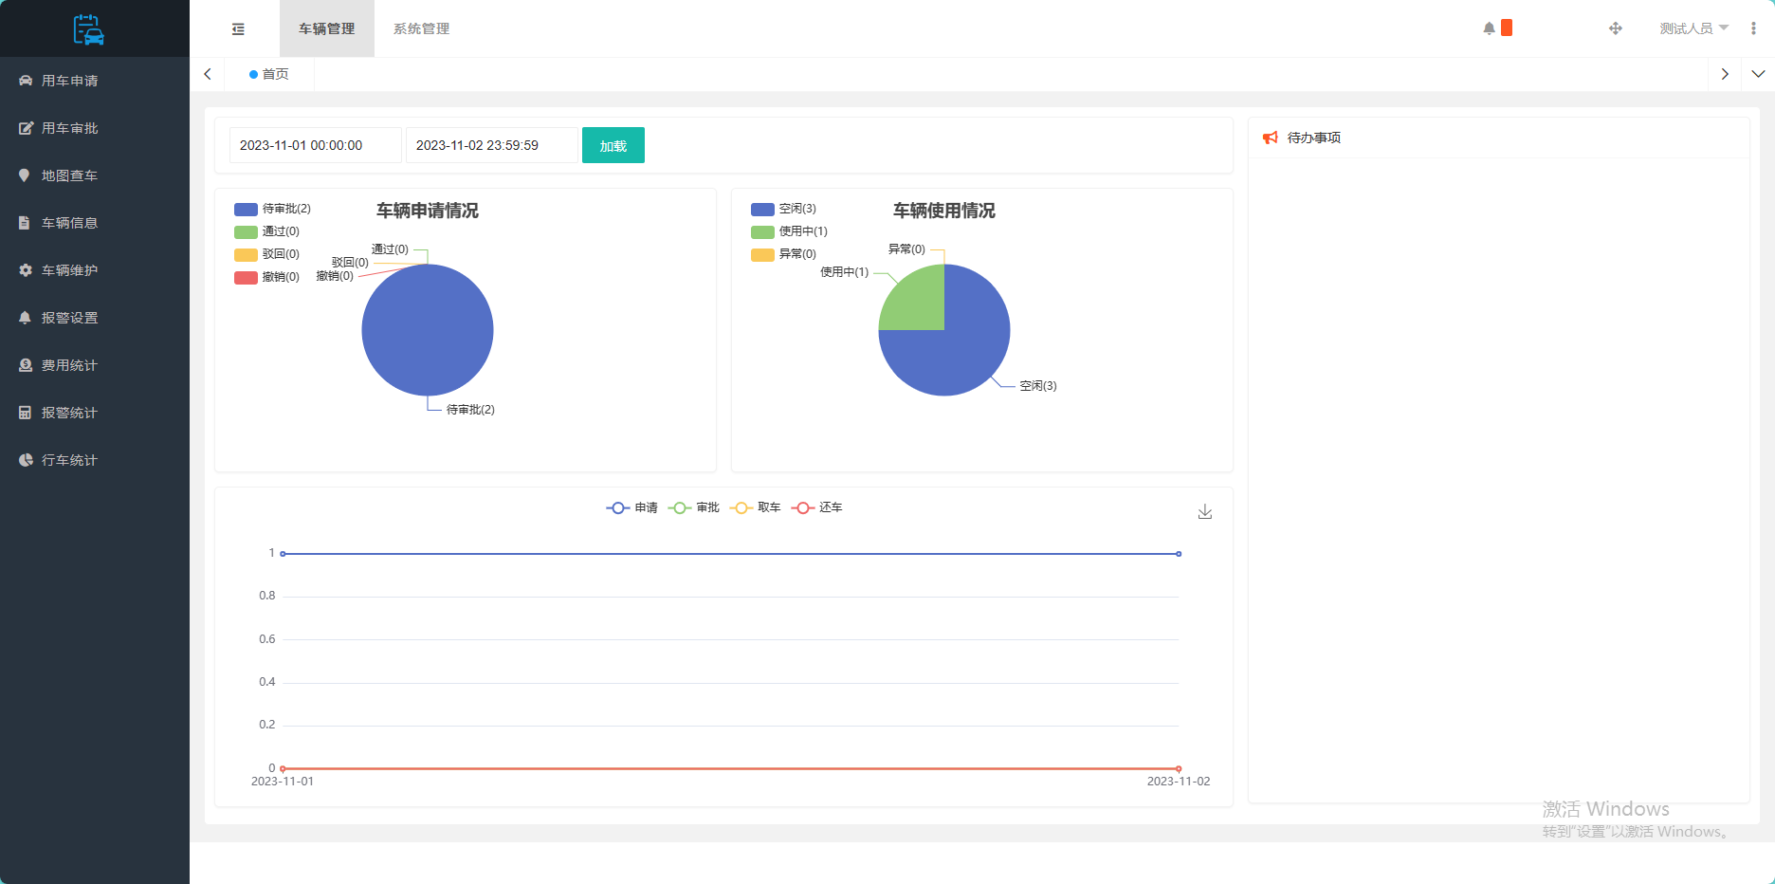Open the 费用统计 sidebar menu

point(95,365)
